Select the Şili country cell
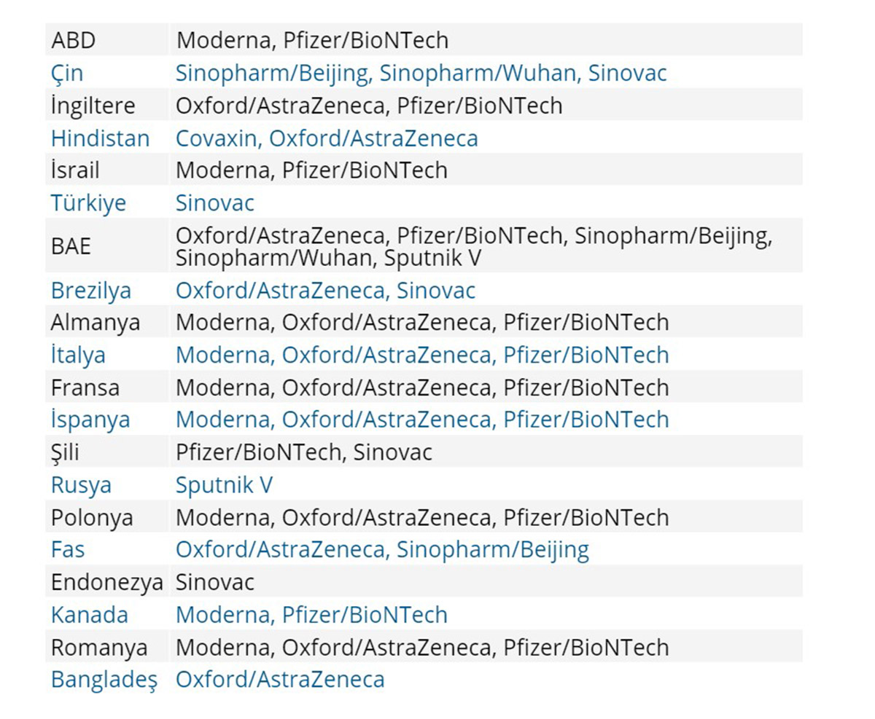Viewport: 875px width, 719px height. click(x=65, y=452)
